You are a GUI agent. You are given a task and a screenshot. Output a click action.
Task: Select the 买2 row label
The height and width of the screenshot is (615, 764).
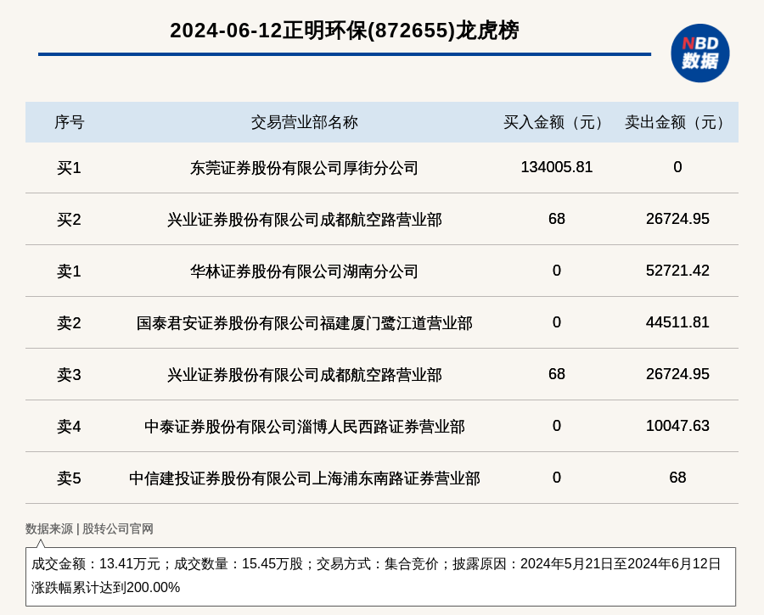69,220
